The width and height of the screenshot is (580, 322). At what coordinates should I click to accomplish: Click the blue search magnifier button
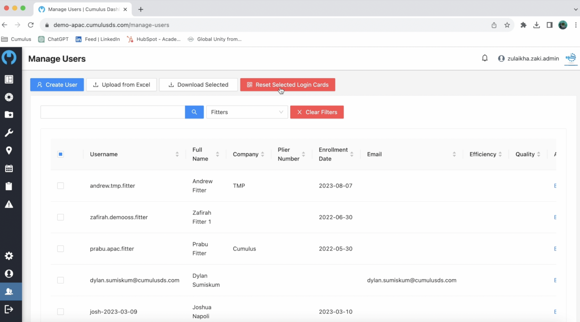(x=194, y=112)
